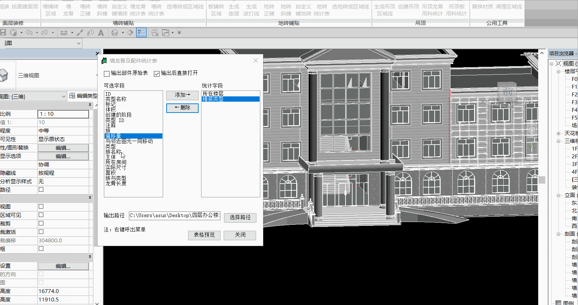Select the Tag by Category icon
578x305 pixels.
[x=91, y=33]
